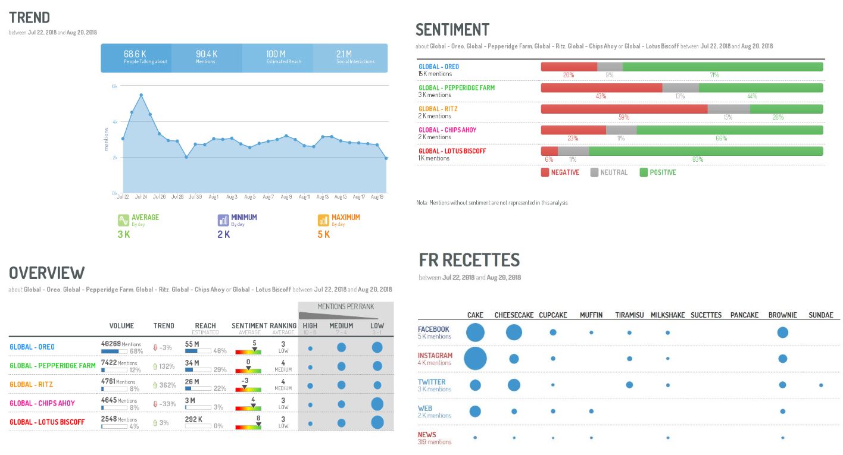Click the gray Neutral legend swatch
Image resolution: width=843 pixels, height=455 pixels.
[x=594, y=172]
